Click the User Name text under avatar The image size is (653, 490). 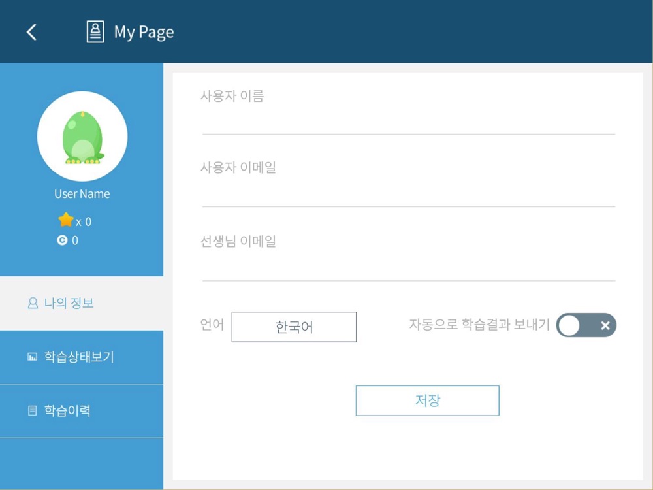[82, 194]
